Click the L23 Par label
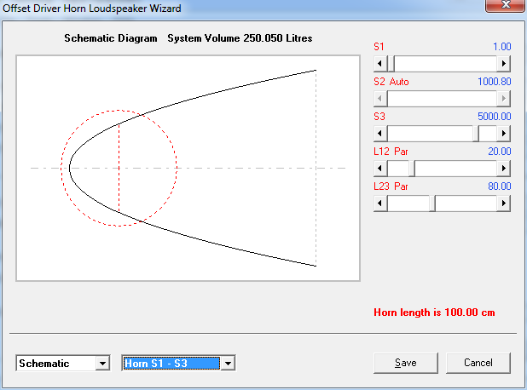This screenshot has height=390, width=527. tap(391, 186)
